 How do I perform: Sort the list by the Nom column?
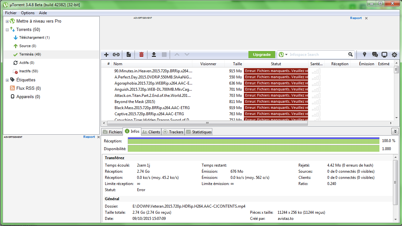[152, 64]
